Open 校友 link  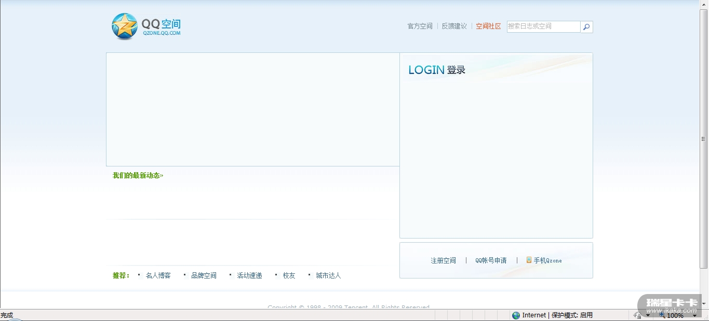[x=289, y=275]
